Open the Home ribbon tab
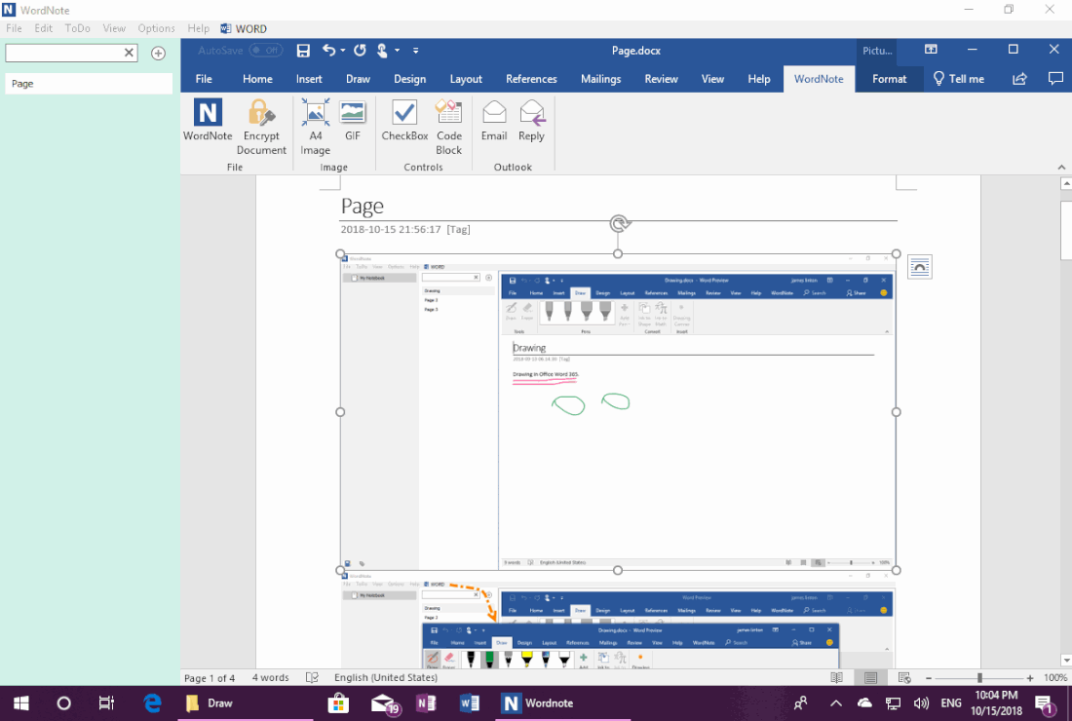 pyautogui.click(x=257, y=79)
